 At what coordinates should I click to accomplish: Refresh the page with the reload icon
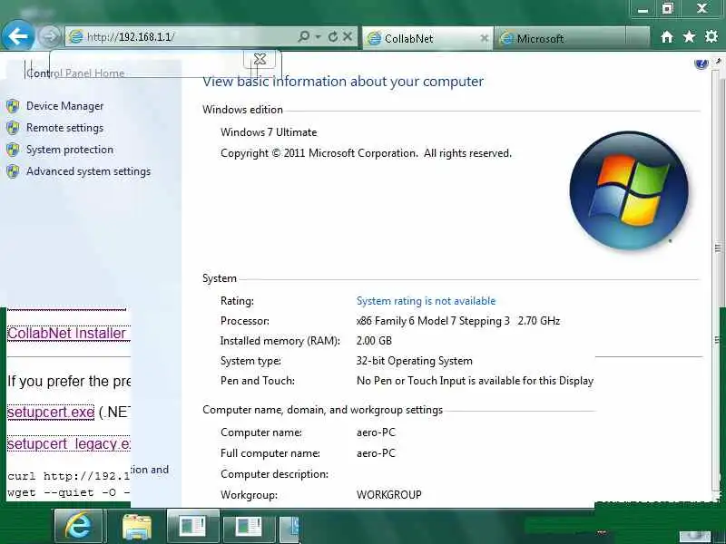(332, 36)
